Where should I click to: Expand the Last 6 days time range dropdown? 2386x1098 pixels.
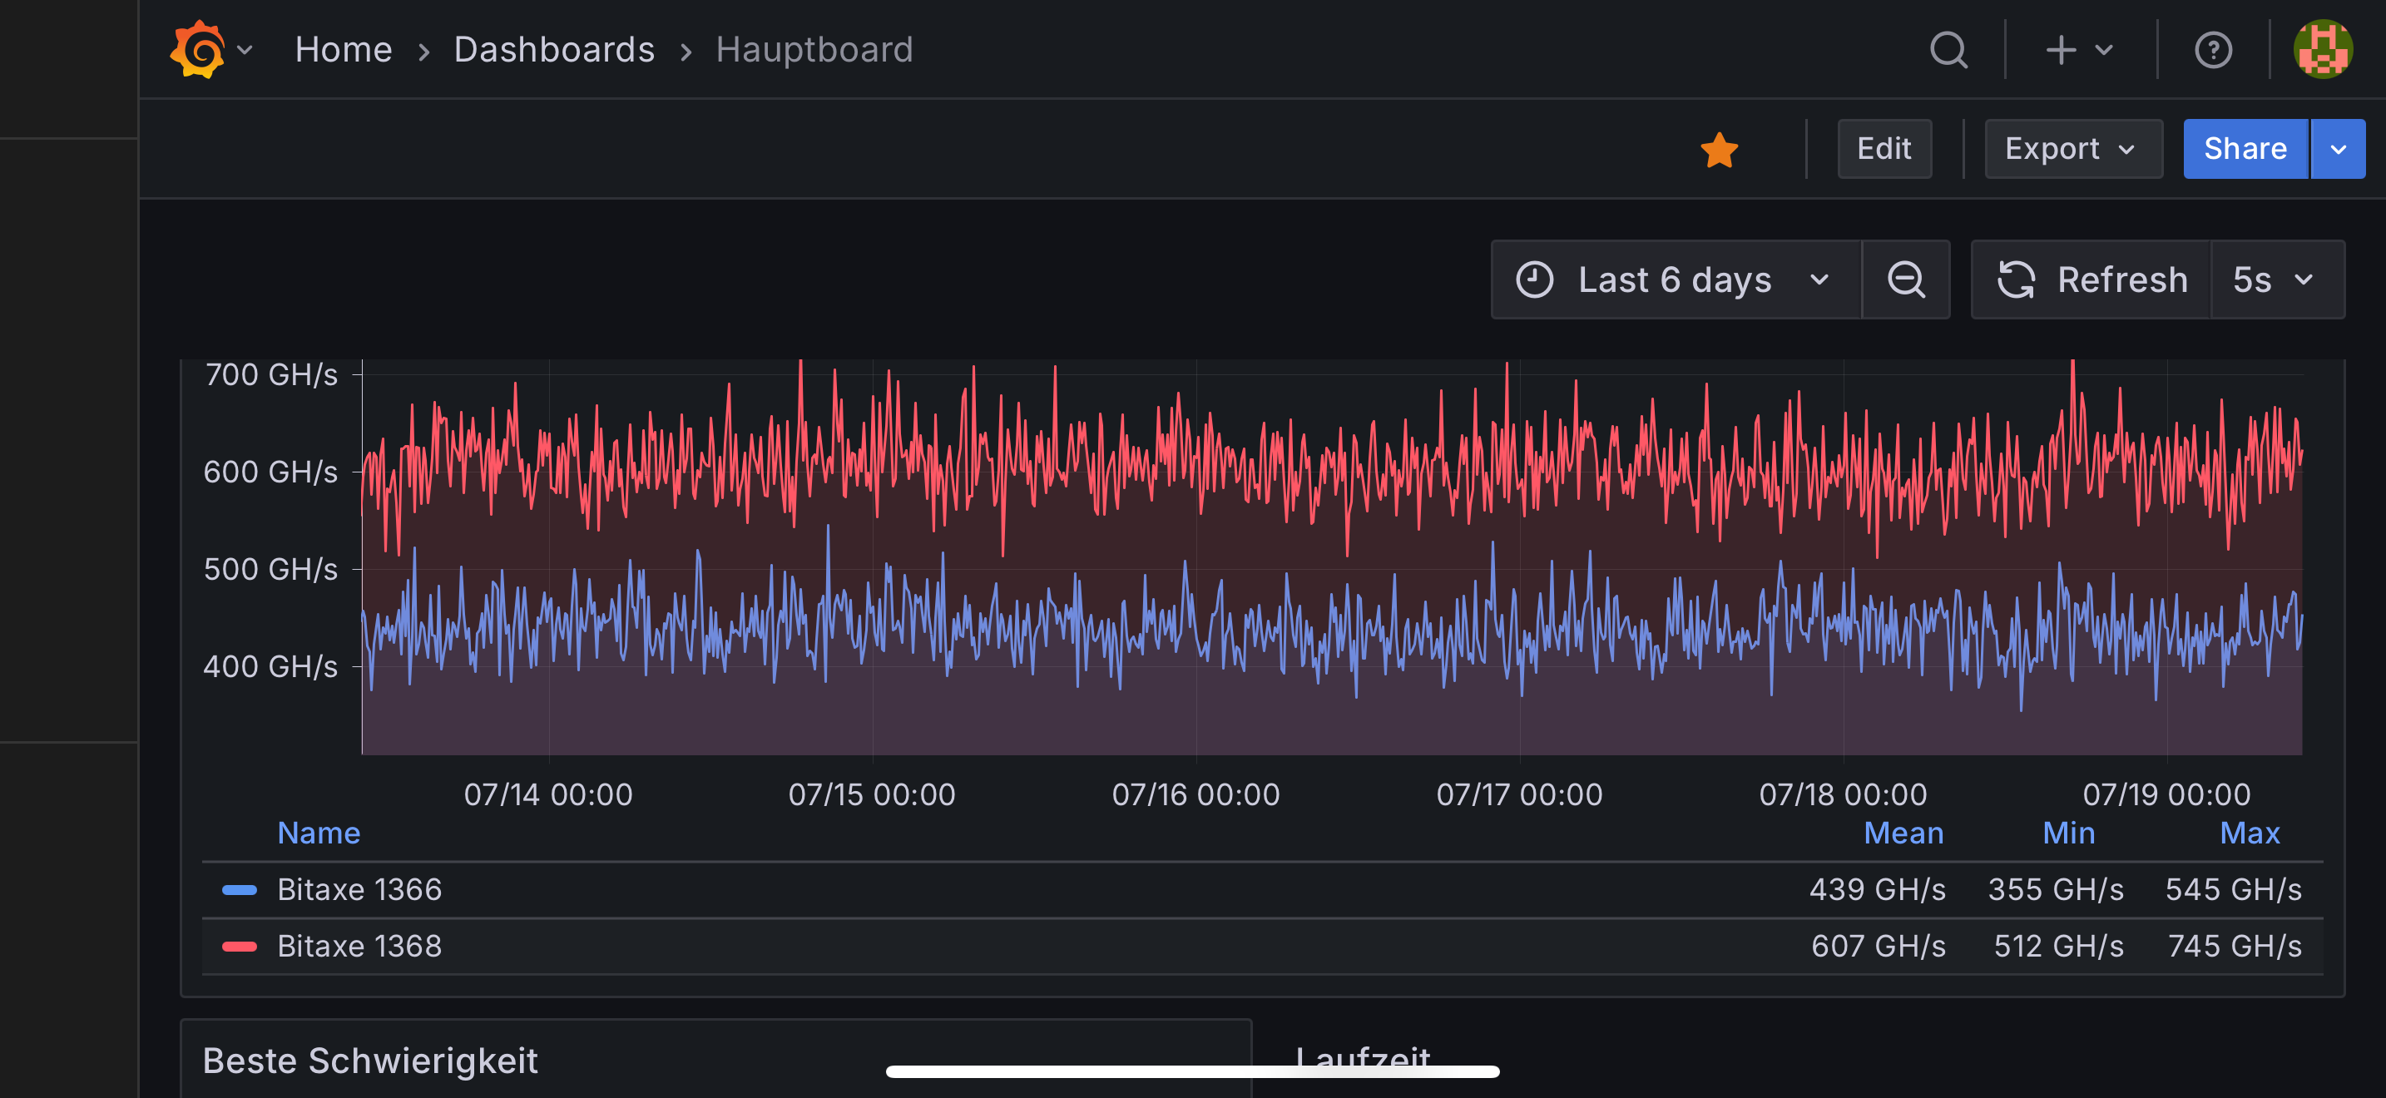coord(1676,280)
